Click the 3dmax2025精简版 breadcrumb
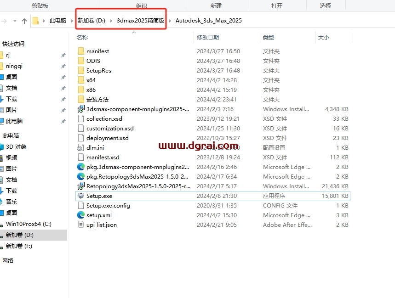395x298 pixels. tap(140, 21)
